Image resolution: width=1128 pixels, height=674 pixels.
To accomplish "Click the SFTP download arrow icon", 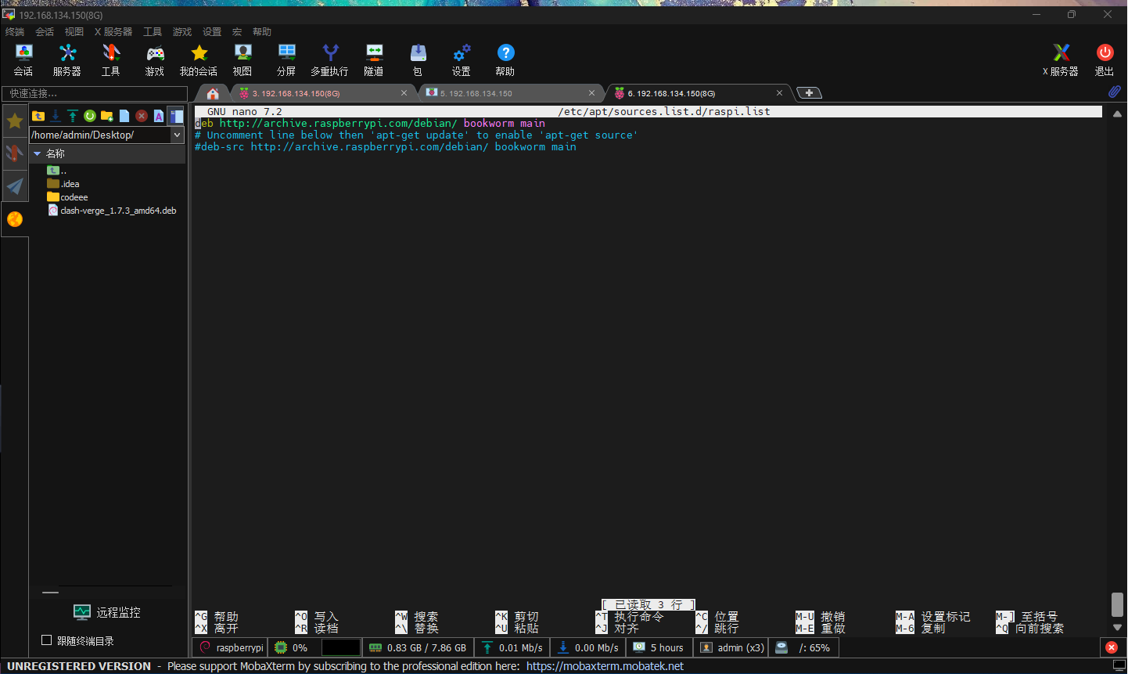I will (56, 116).
